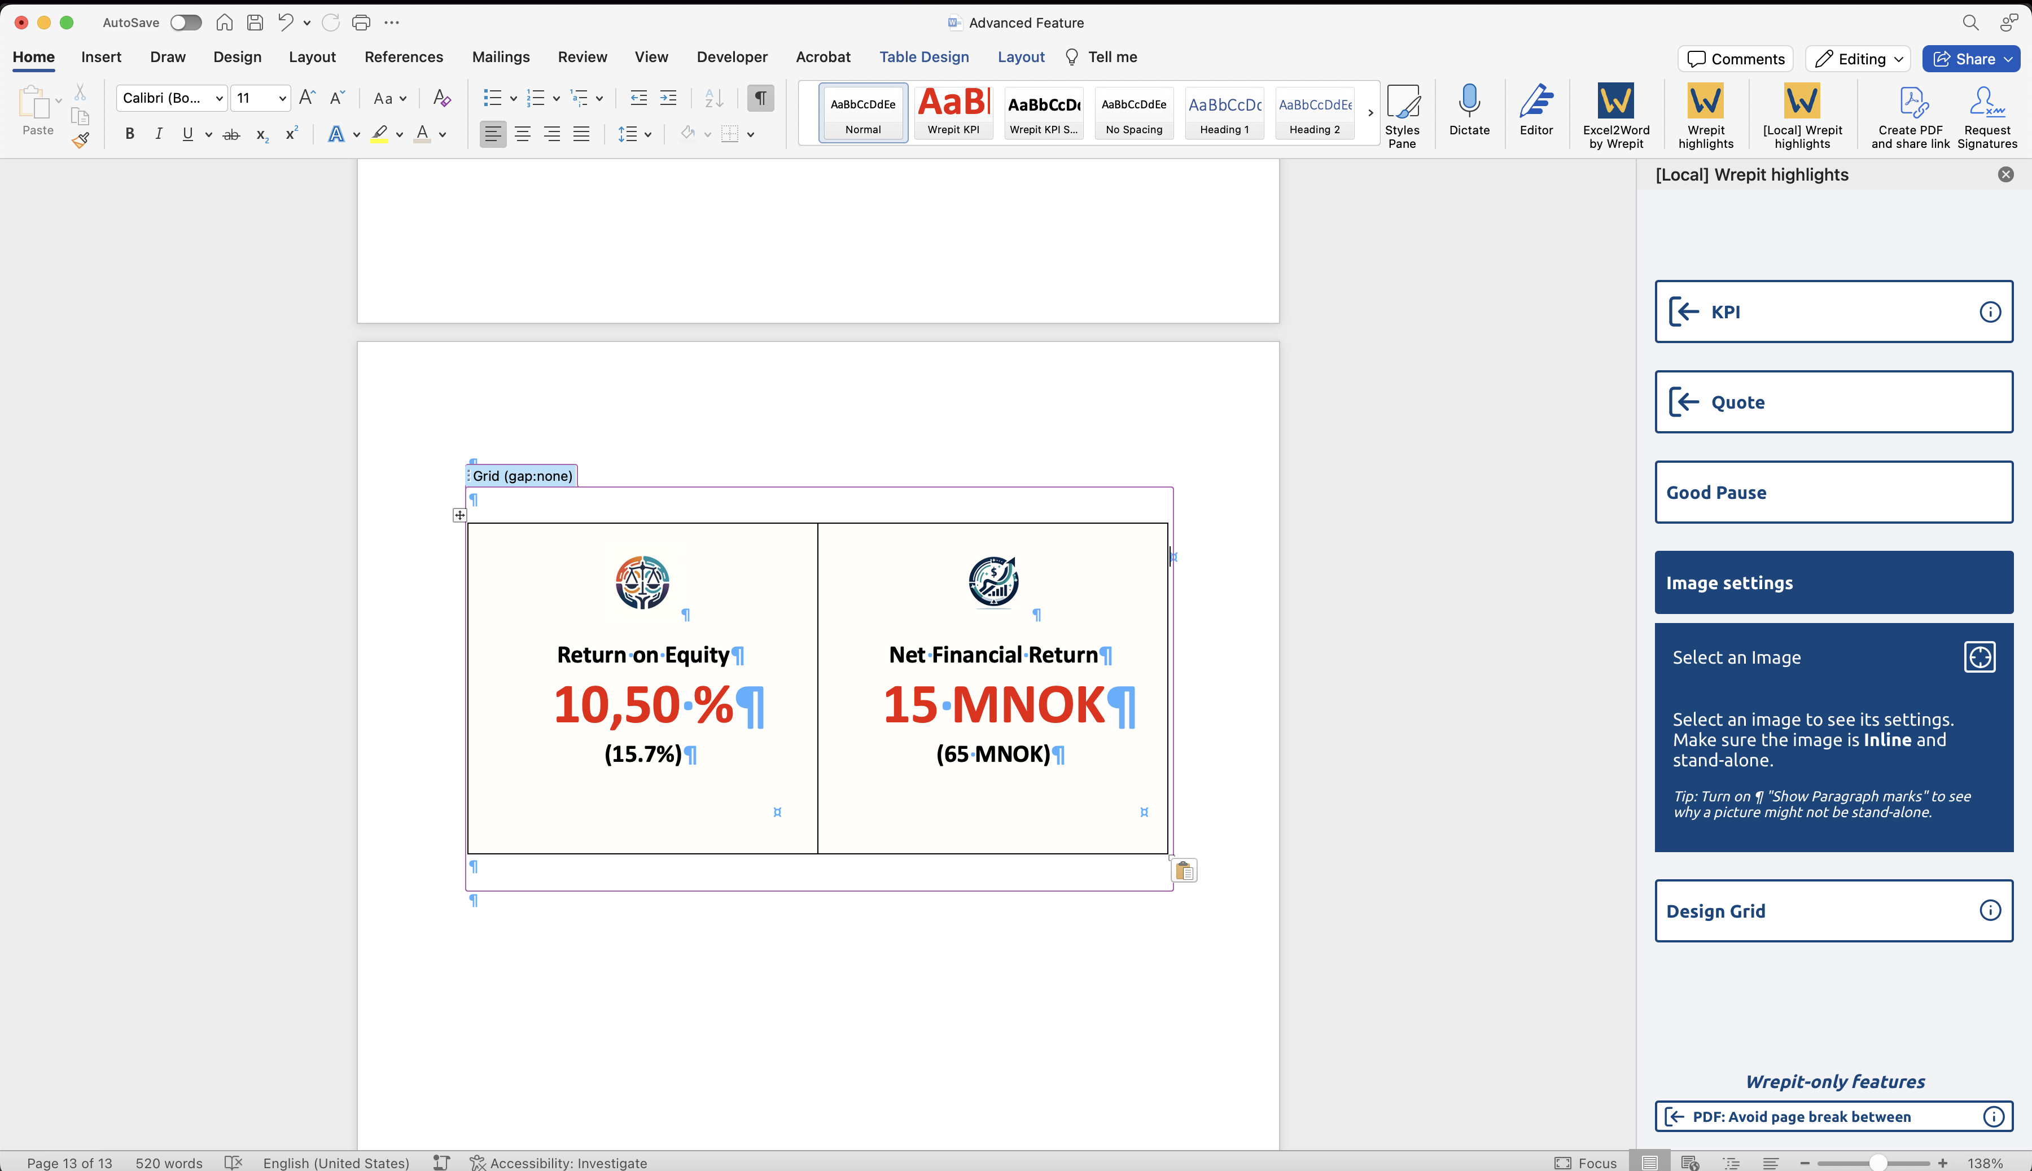Apply the Heading 1 style thumbnail
The width and height of the screenshot is (2032, 1171).
1224,113
